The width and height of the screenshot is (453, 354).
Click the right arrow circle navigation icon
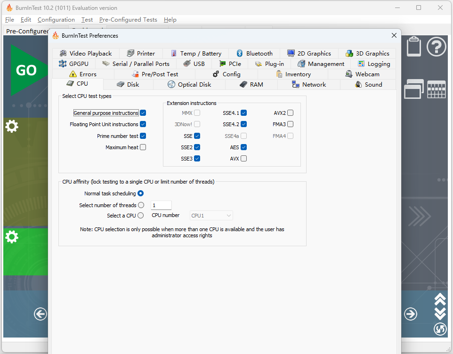pos(411,314)
